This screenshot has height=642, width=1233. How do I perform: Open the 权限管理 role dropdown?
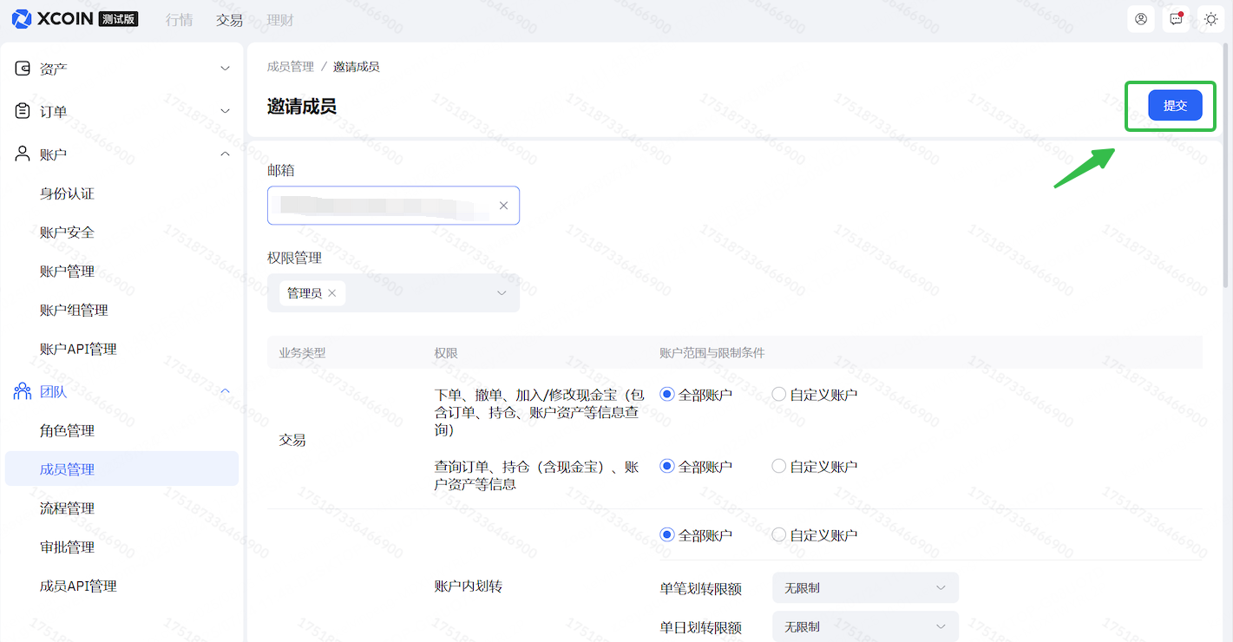[501, 293]
